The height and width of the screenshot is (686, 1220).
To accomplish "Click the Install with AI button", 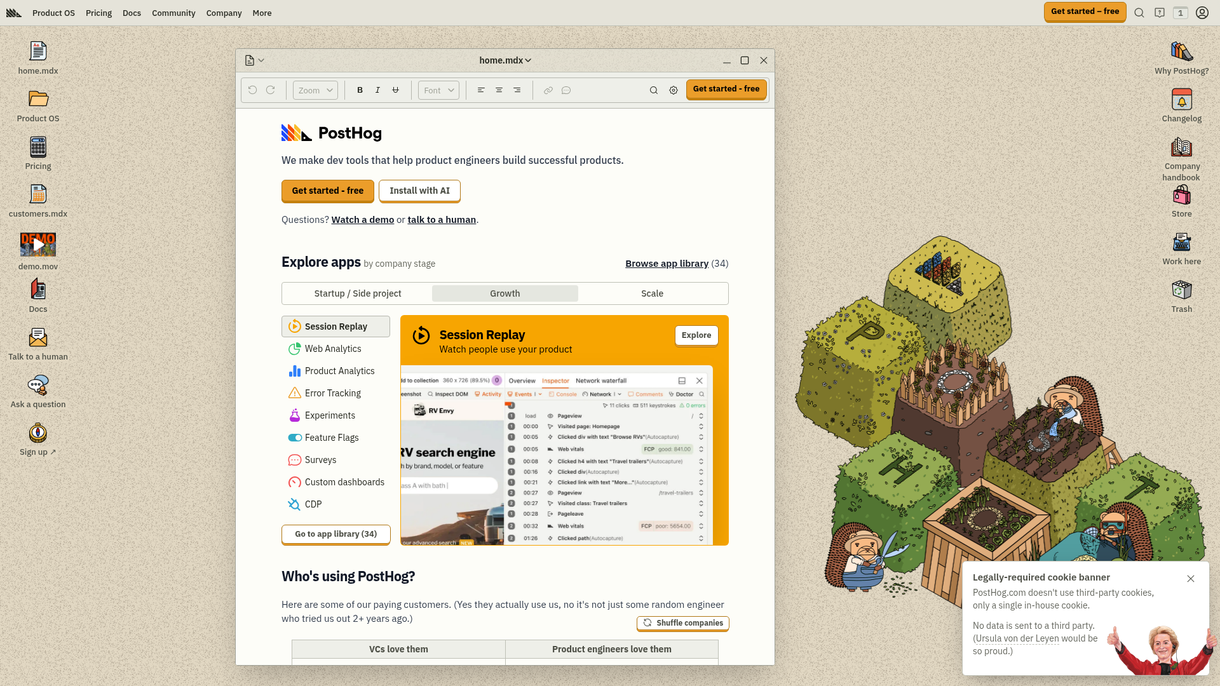I will (x=419, y=191).
